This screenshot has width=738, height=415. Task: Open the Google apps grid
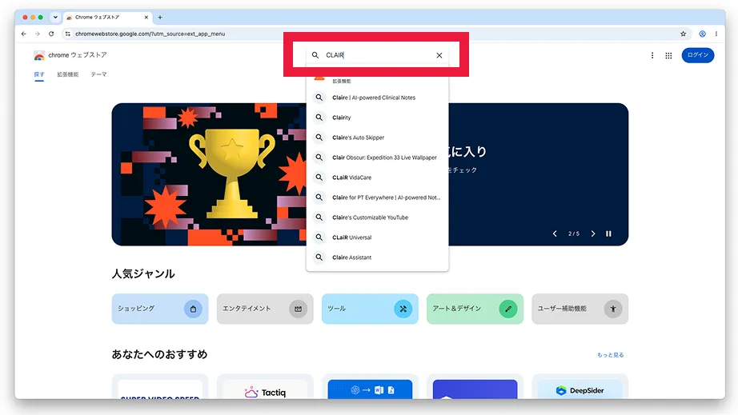point(668,55)
